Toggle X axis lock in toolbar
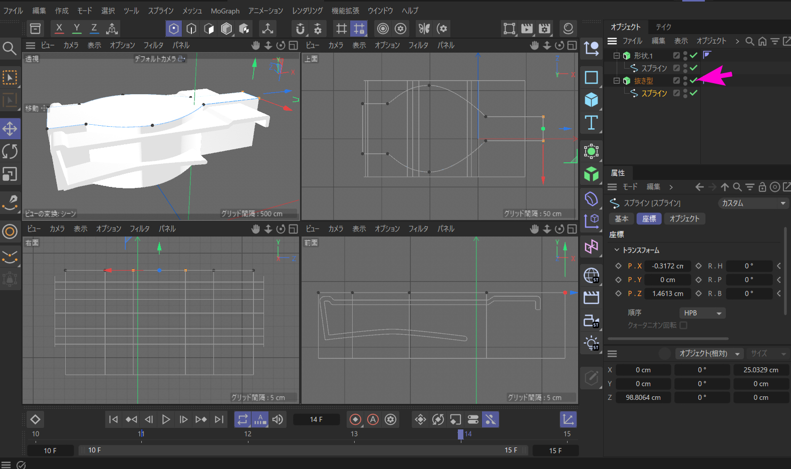The image size is (791, 469). [x=59, y=29]
